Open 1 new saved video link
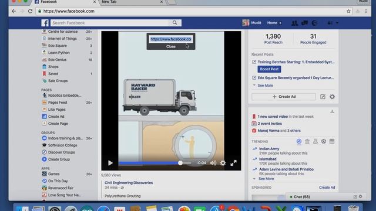This screenshot has width=376, height=211. [273, 117]
